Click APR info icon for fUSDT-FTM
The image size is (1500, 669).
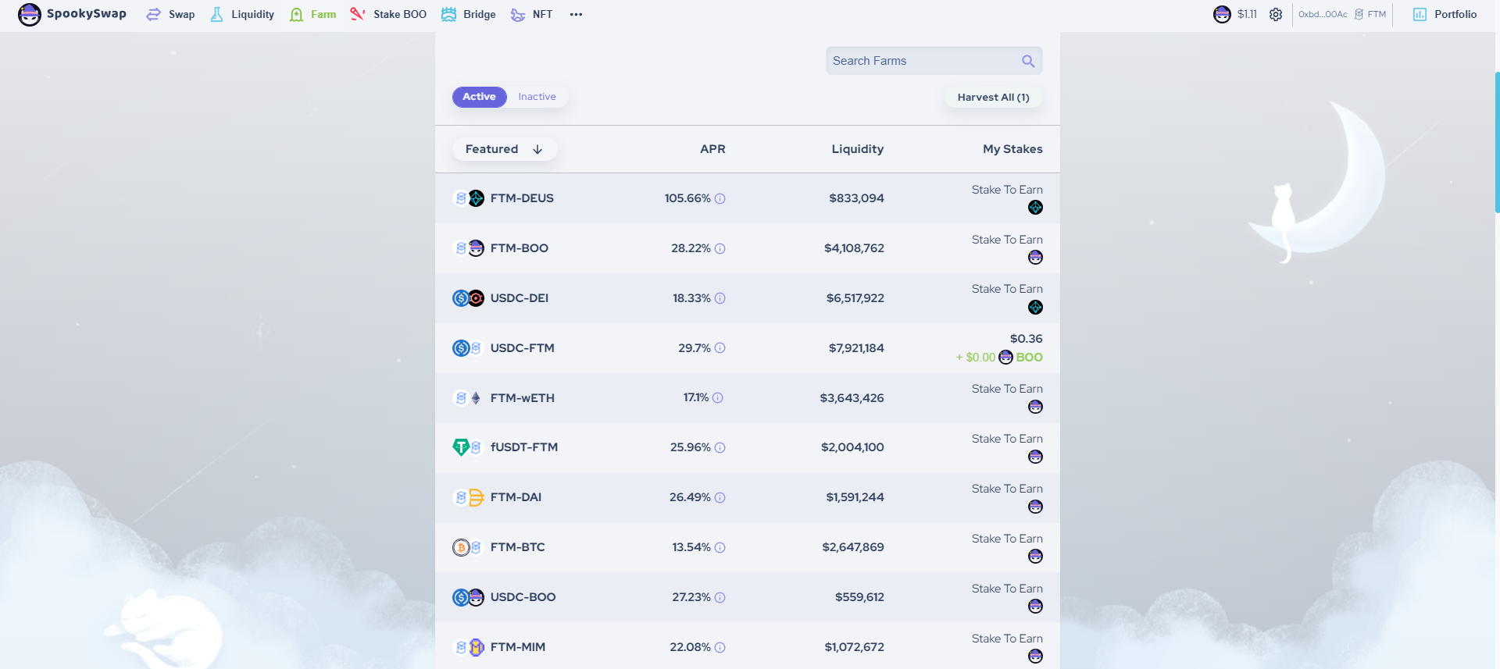click(x=720, y=447)
